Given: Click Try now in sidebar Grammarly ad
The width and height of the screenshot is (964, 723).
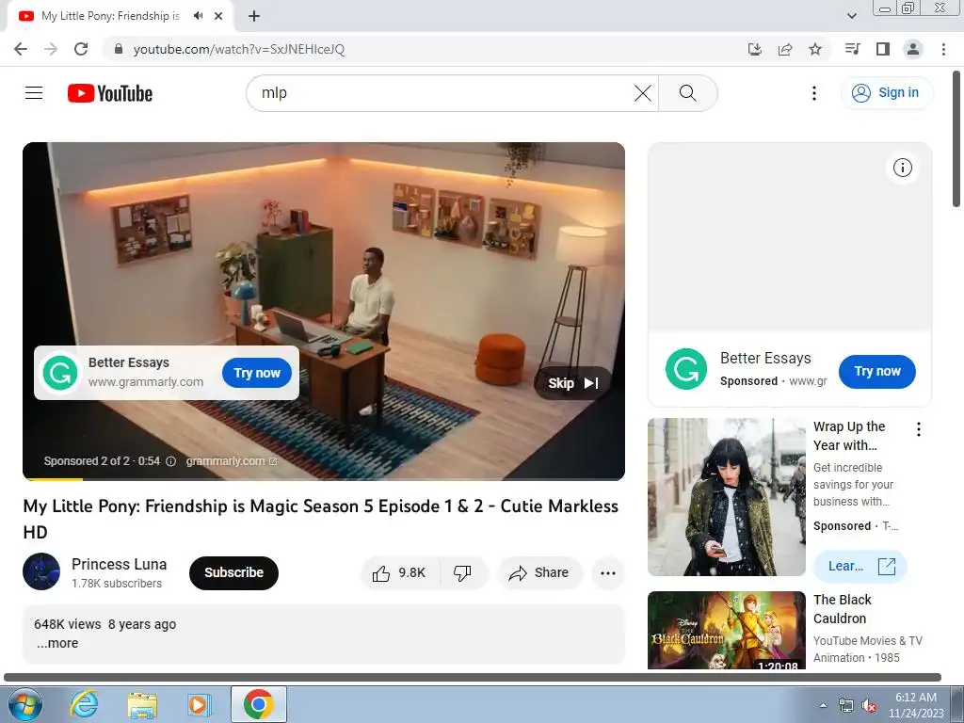Looking at the screenshot, I should point(876,371).
